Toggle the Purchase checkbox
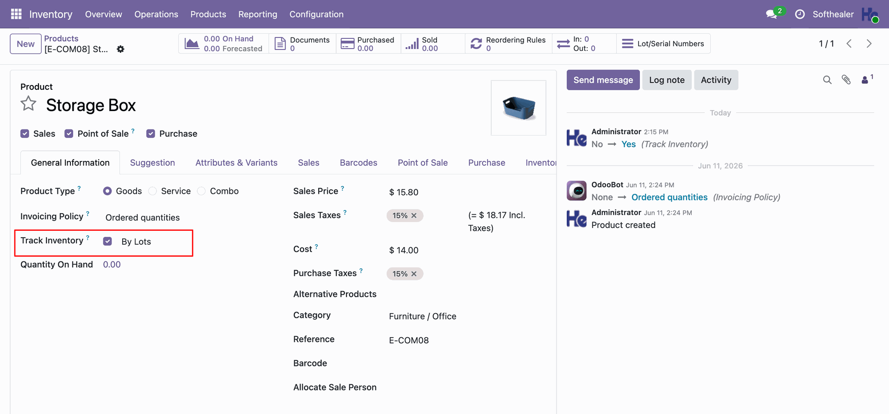The height and width of the screenshot is (414, 889). point(150,134)
